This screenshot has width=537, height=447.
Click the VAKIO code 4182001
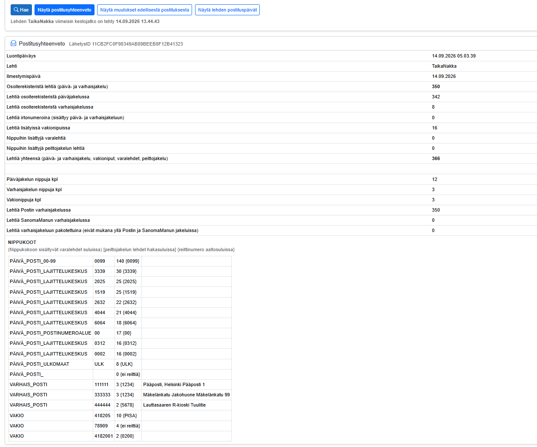103,436
